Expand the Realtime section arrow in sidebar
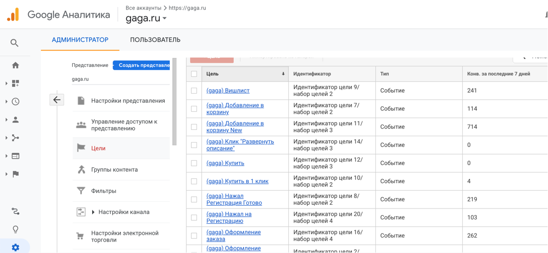This screenshot has width=548, height=253. point(6,102)
